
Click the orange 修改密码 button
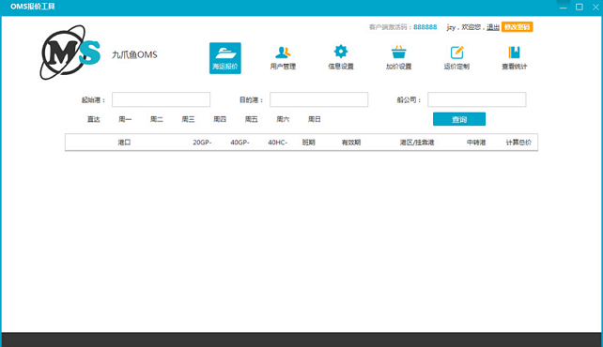tap(518, 27)
